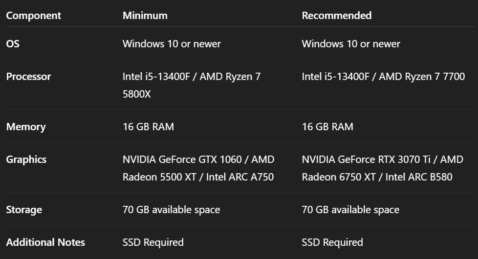478x259 pixels.
Task: Select the Storage row label
Action: [x=24, y=210]
